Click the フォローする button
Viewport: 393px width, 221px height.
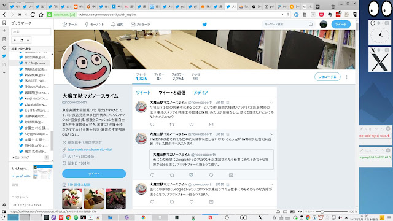(x=327, y=77)
